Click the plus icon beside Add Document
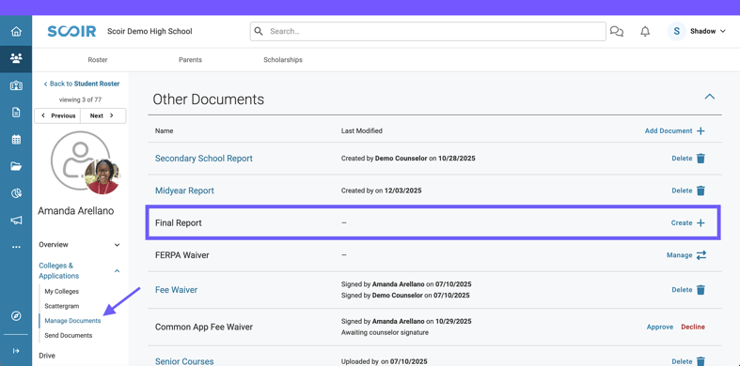 pyautogui.click(x=701, y=131)
